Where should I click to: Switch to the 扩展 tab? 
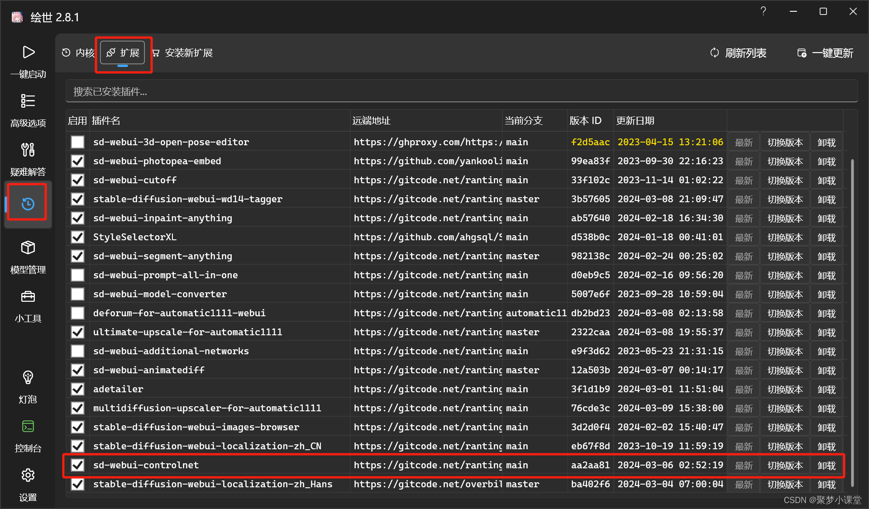123,53
